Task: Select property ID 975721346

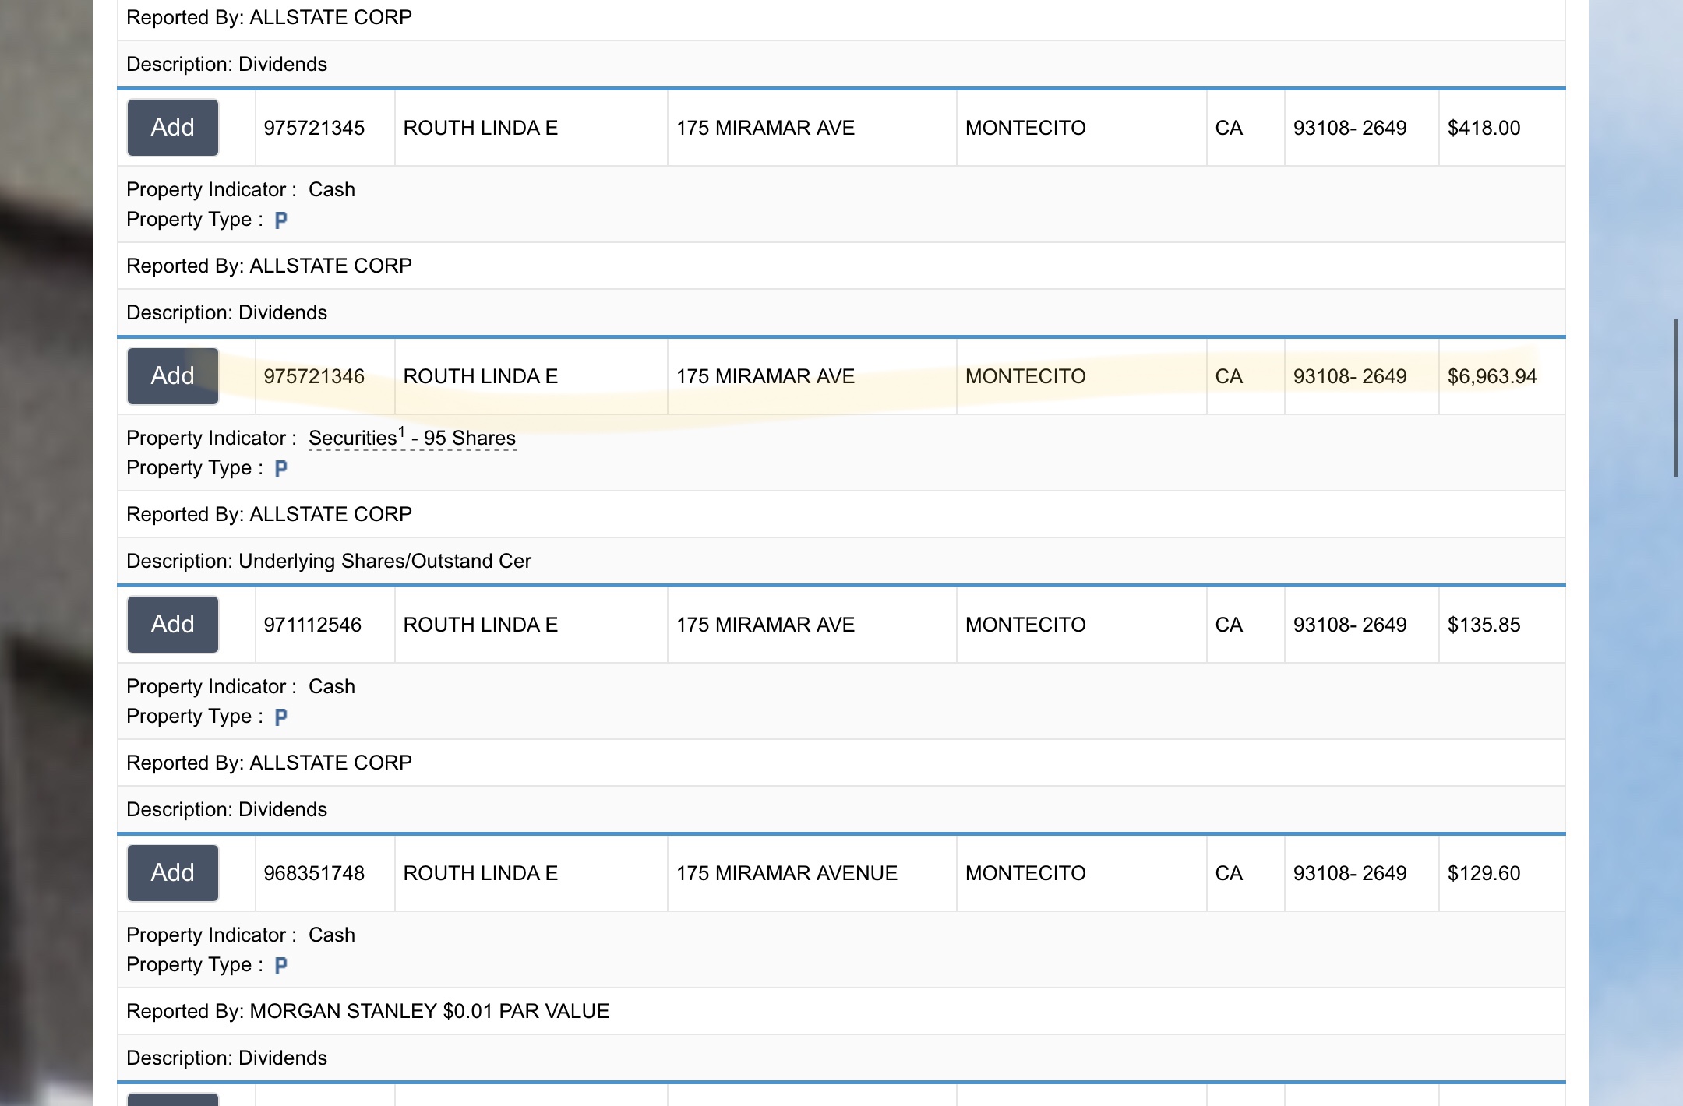Action: point(314,376)
